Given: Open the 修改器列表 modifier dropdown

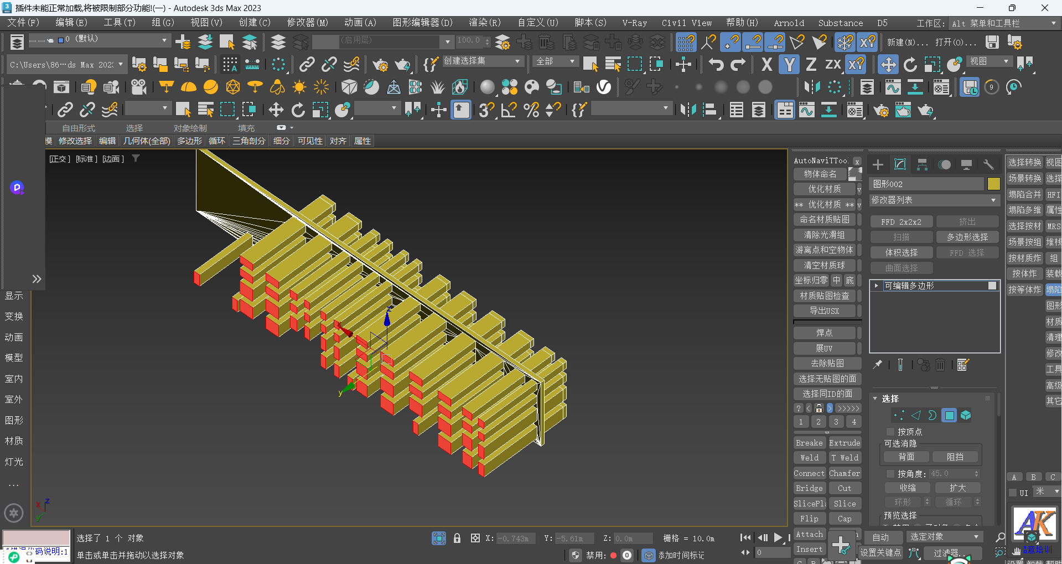Looking at the screenshot, I should [x=934, y=200].
